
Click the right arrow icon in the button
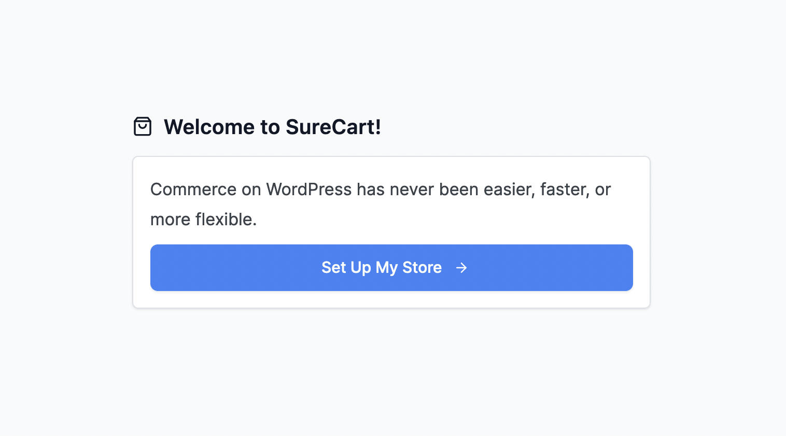461,268
